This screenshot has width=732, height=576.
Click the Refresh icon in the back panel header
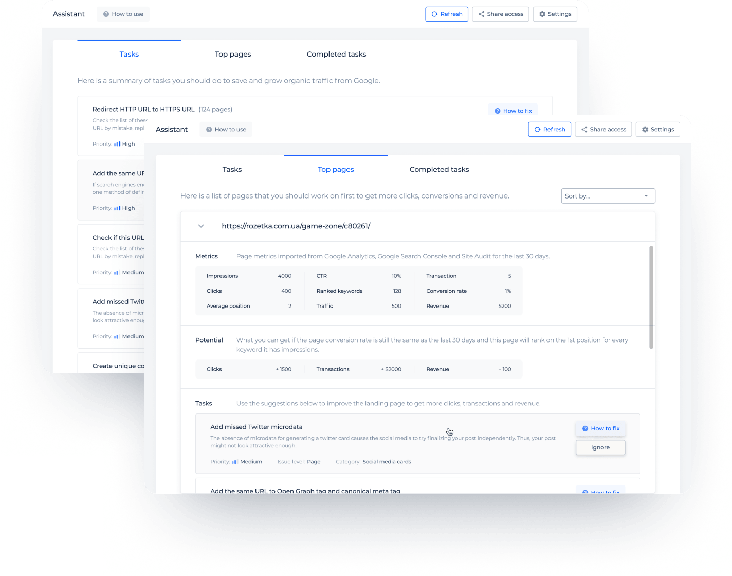435,14
